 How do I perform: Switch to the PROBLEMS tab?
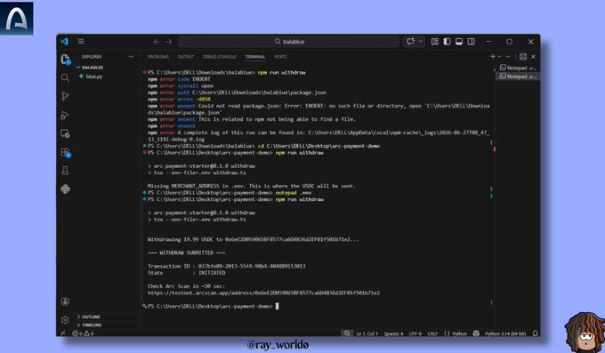point(158,57)
